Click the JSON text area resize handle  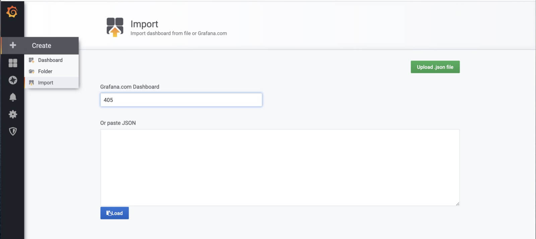click(457, 204)
